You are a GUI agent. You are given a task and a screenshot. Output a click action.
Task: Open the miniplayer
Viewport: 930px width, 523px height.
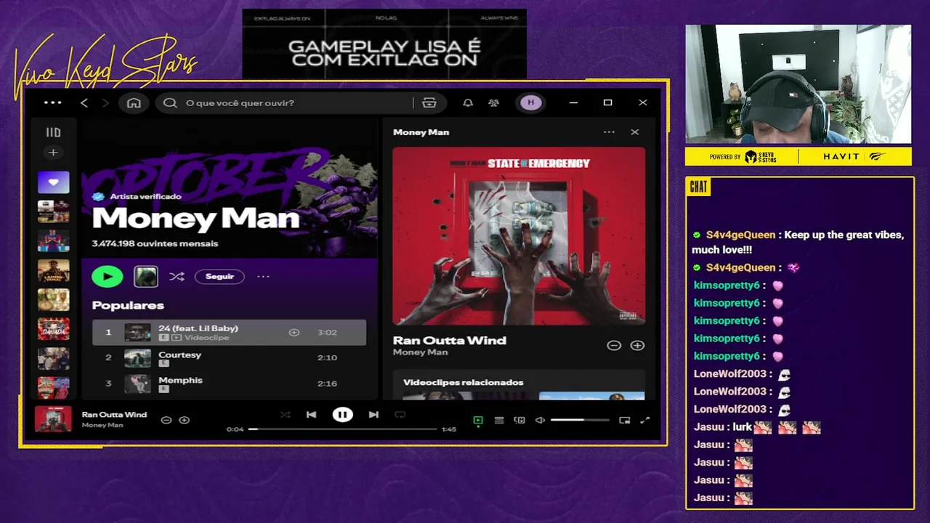click(625, 420)
